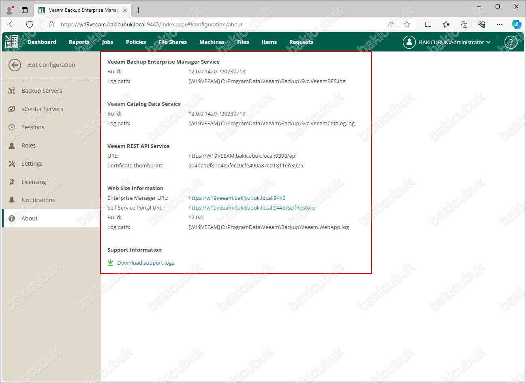The width and height of the screenshot is (526, 383).
Task: Click the Settings wrench icon
Action: (x=12, y=164)
